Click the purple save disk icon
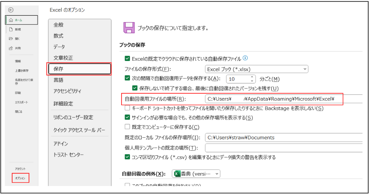Image resolution: width=369 pixels, height=194 pixels. [x=129, y=28]
